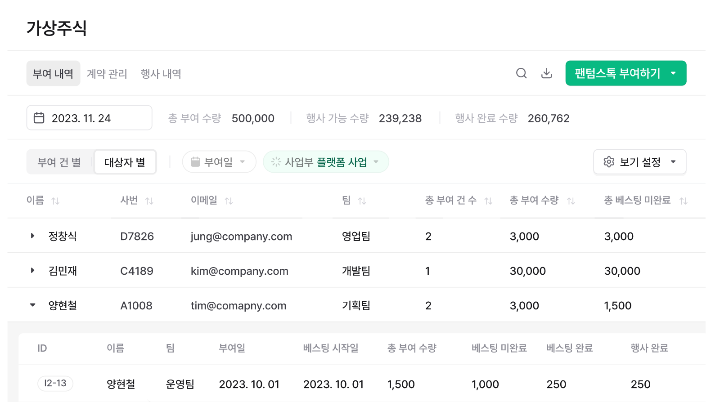Click the download icon

546,73
